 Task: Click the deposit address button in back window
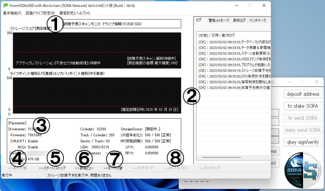pyautogui.click(x=303, y=94)
